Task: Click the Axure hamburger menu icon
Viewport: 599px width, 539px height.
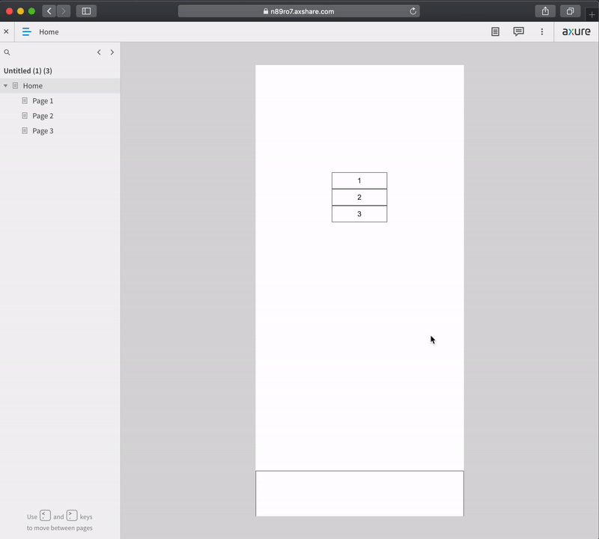Action: click(27, 31)
